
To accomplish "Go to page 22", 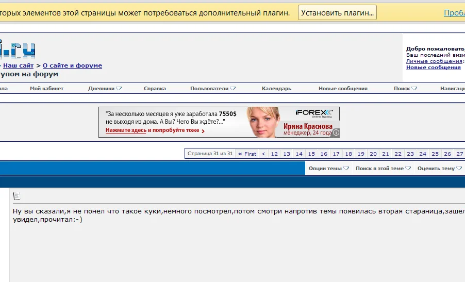I will click(398, 154).
